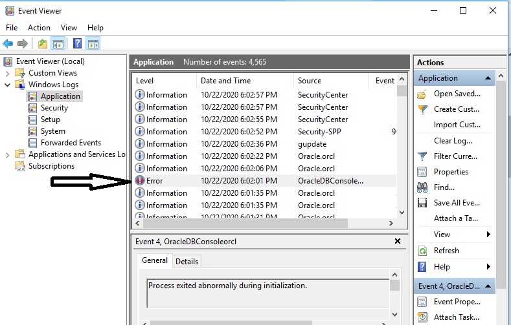Viewport: 511px width, 325px height.
Task: Switch to the Details tab
Action: click(187, 261)
